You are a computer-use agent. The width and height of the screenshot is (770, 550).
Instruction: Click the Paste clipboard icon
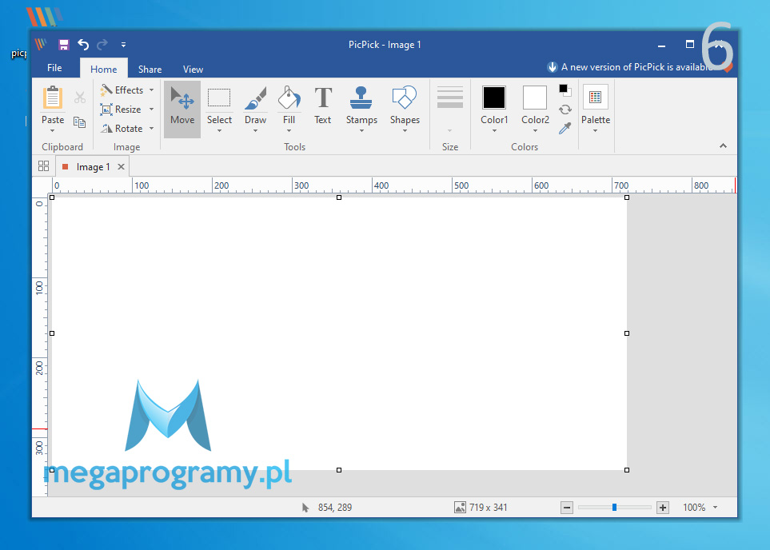53,98
